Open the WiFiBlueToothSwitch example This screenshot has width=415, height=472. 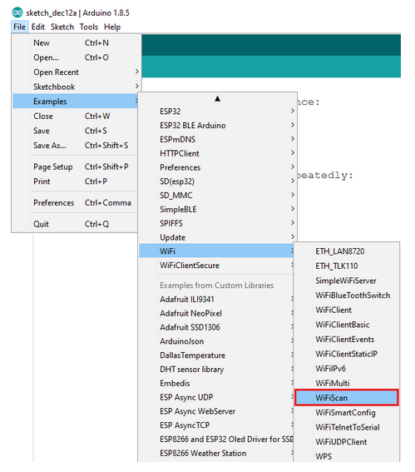[347, 296]
